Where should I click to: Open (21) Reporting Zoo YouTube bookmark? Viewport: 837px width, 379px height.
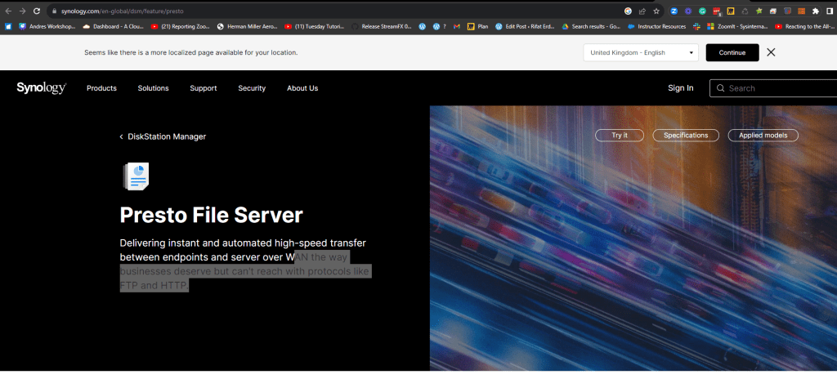click(x=181, y=26)
